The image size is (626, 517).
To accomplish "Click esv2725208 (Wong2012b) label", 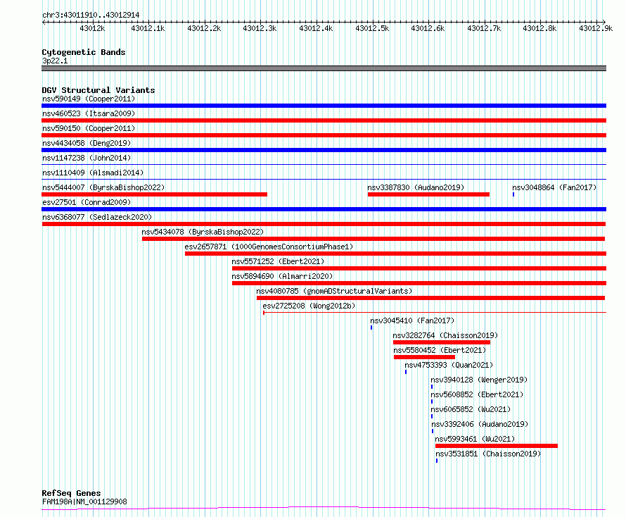I will [x=309, y=306].
